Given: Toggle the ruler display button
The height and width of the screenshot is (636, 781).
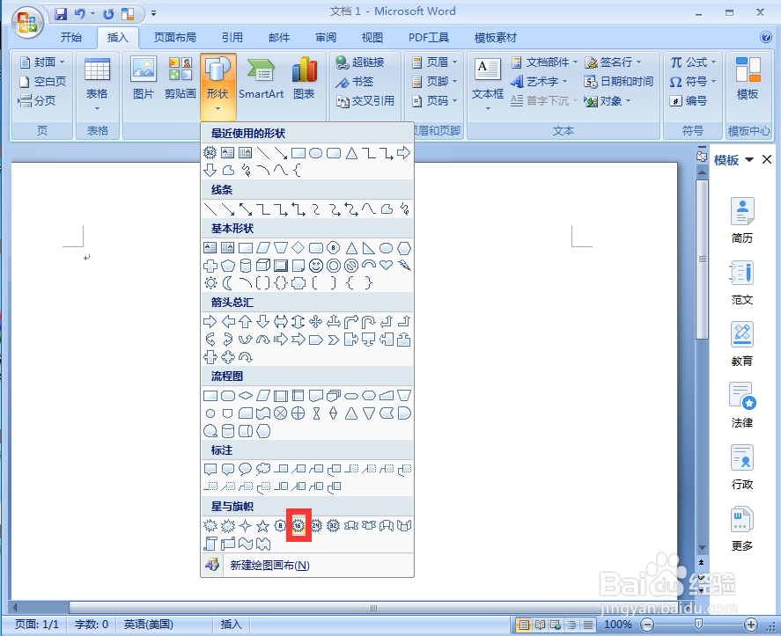Looking at the screenshot, I should click(x=702, y=157).
